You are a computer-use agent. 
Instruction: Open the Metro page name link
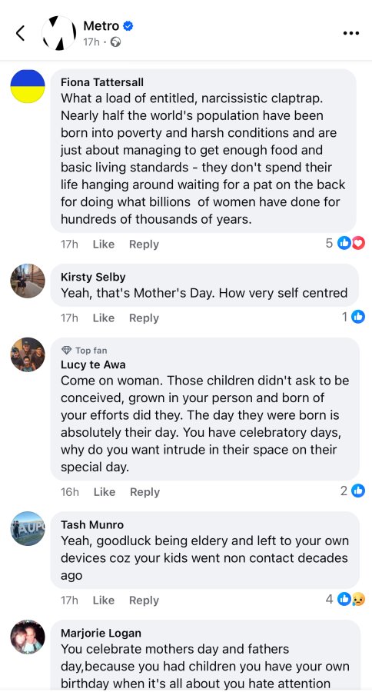point(101,26)
